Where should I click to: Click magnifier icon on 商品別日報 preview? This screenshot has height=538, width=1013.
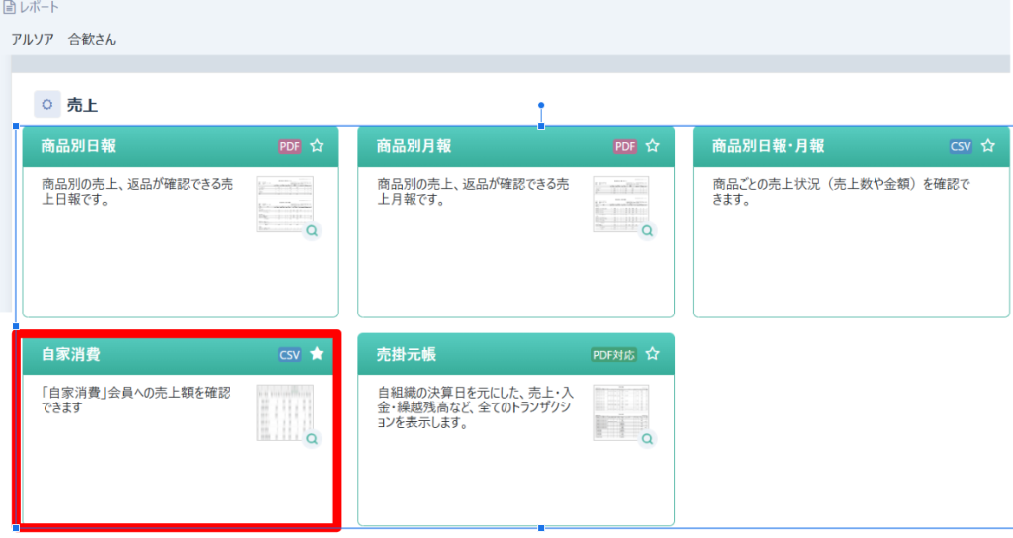[x=313, y=231]
